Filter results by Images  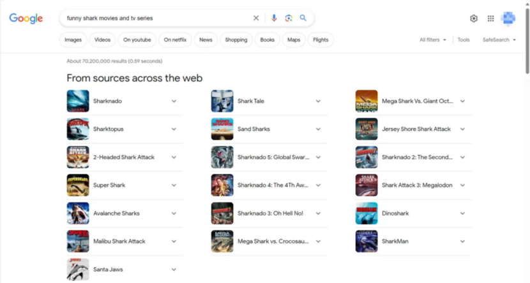(x=73, y=40)
